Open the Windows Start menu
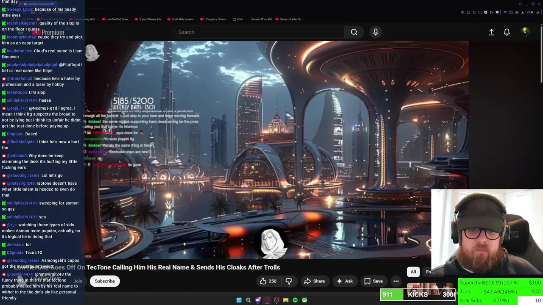Viewport: 543px width, 305px height. pos(239,300)
